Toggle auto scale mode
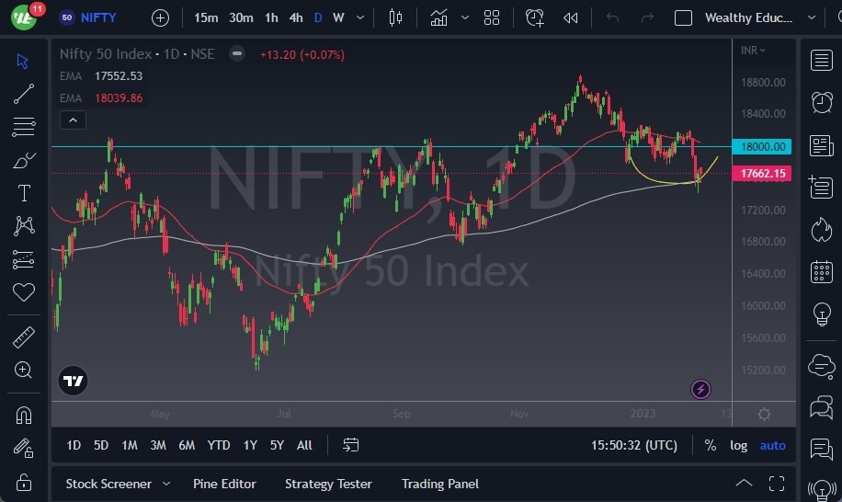This screenshot has width=842, height=502. click(772, 445)
